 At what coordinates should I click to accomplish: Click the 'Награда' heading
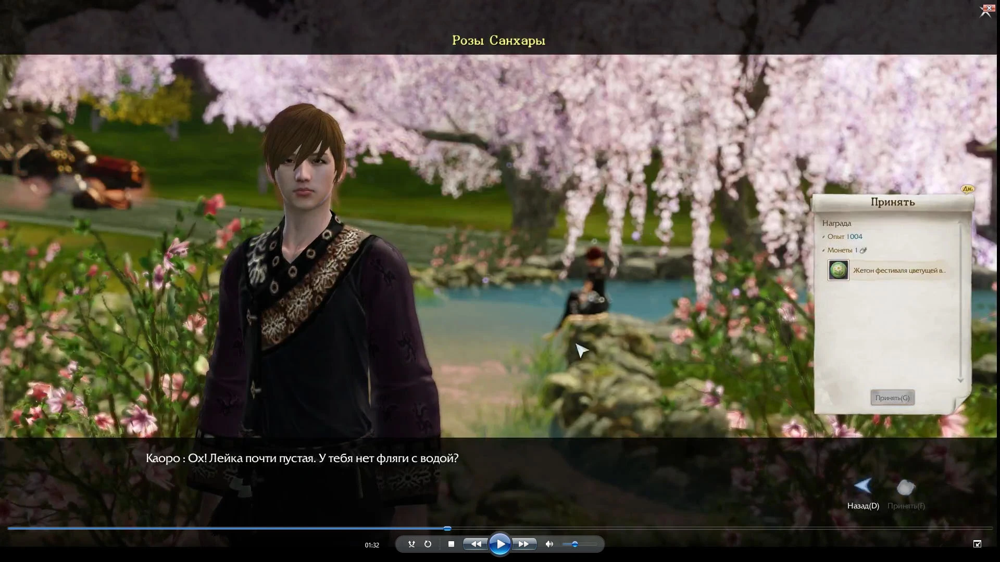pyautogui.click(x=836, y=223)
